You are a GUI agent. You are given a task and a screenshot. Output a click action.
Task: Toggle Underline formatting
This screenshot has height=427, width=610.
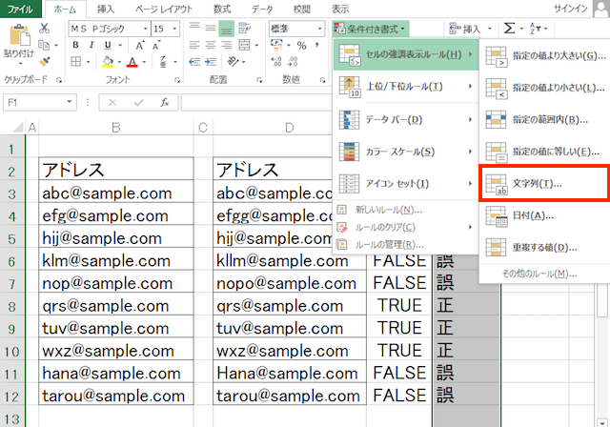click(x=108, y=45)
